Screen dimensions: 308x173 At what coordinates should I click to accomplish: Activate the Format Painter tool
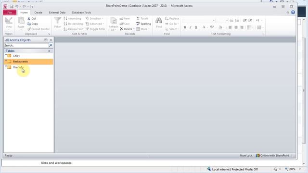(38, 29)
